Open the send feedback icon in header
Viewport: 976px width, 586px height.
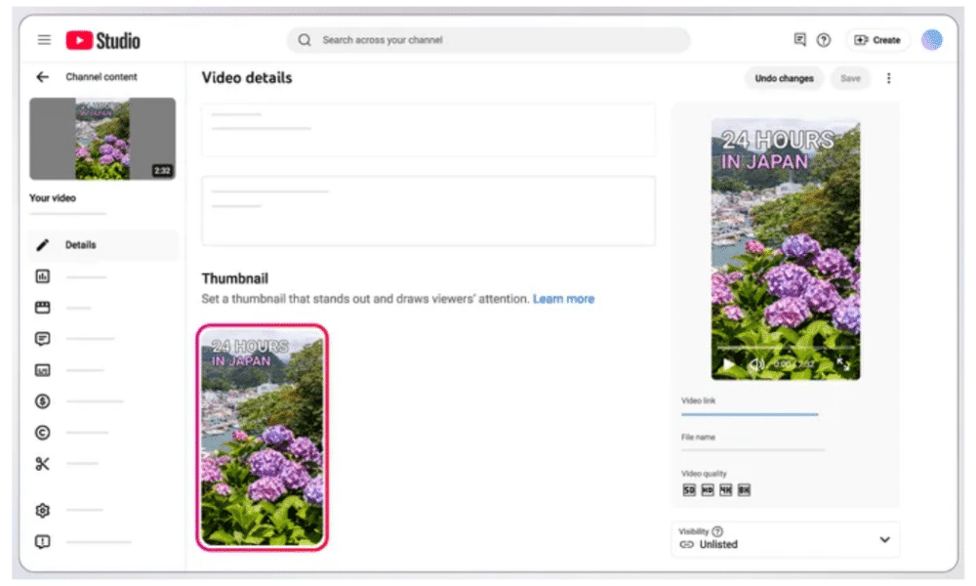click(800, 40)
